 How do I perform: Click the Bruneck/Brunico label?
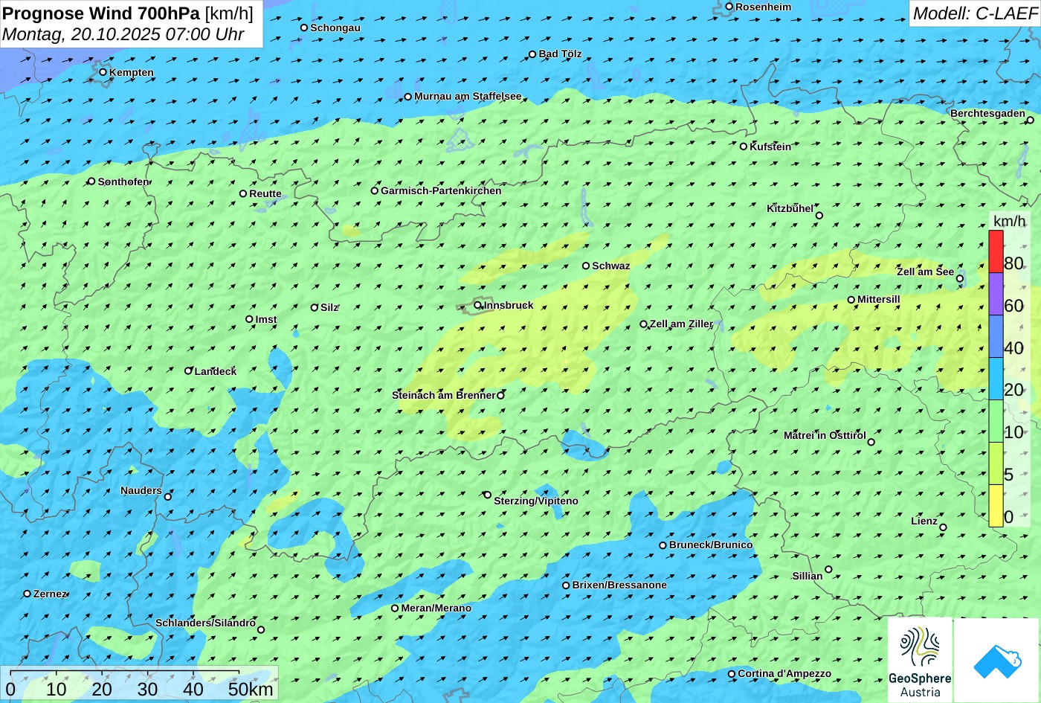click(x=711, y=545)
